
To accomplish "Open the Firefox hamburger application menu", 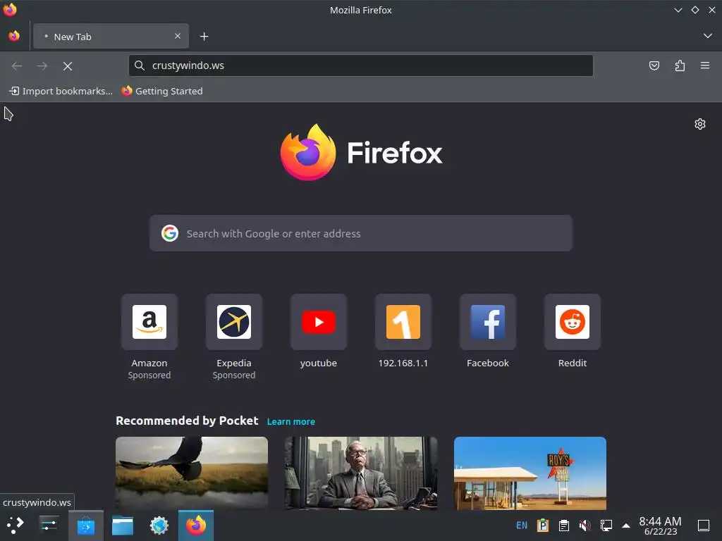I will [705, 66].
